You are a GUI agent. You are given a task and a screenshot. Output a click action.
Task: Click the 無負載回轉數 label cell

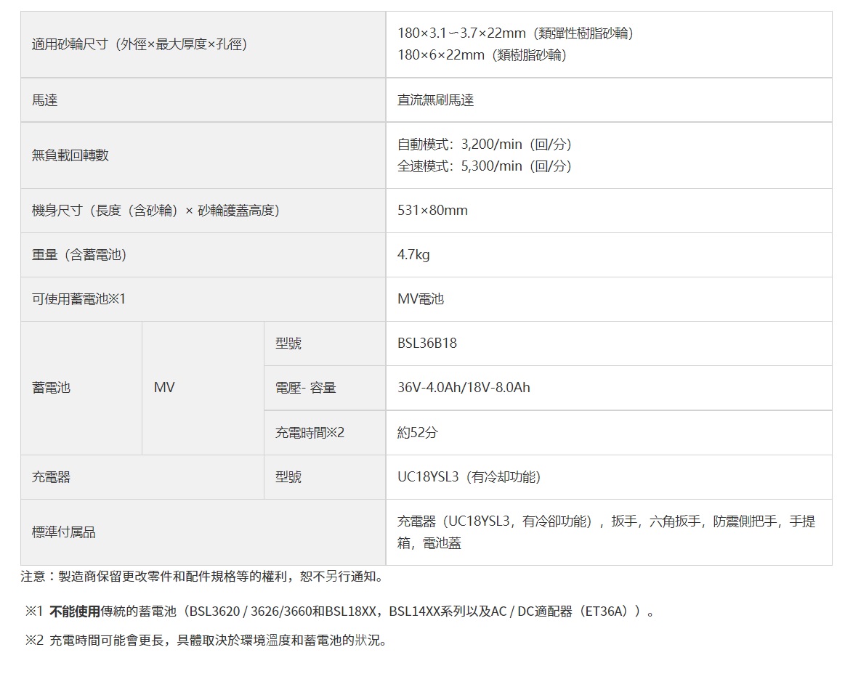pyautogui.click(x=70, y=155)
